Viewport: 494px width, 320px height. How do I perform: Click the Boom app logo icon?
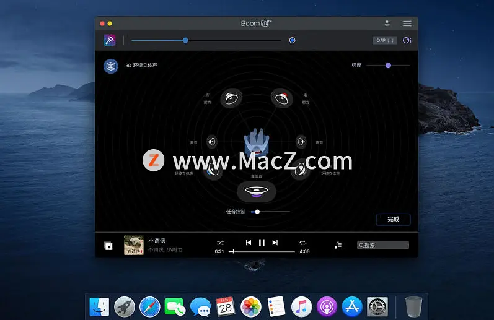coord(110,40)
